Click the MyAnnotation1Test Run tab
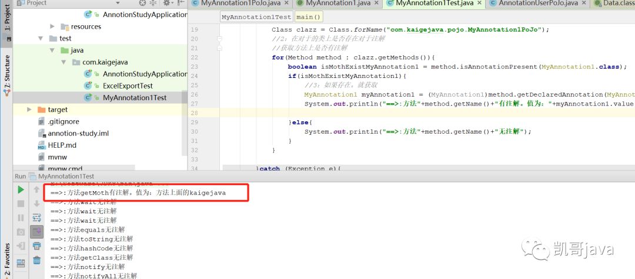Screen dimensions: 635x279 tap(62, 176)
